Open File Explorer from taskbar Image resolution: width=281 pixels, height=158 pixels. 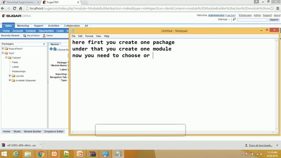(x=28, y=154)
